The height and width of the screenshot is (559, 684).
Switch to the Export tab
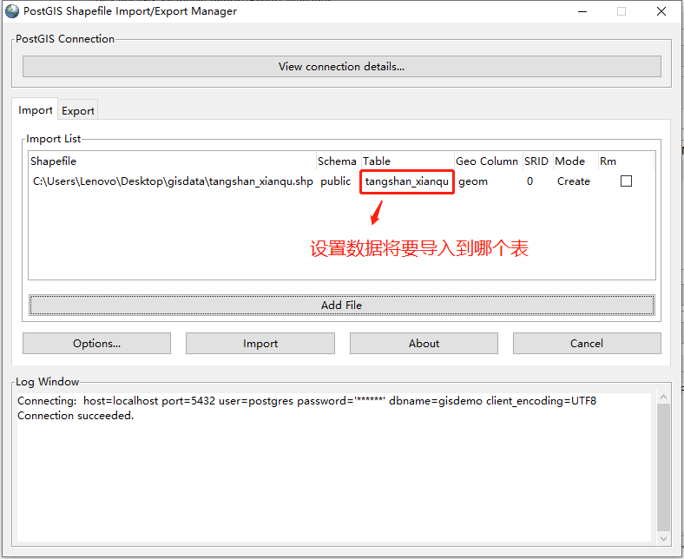click(78, 111)
